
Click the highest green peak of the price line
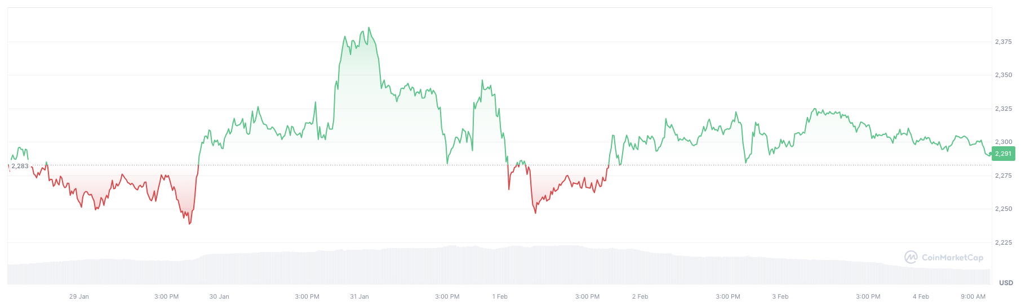coord(369,28)
